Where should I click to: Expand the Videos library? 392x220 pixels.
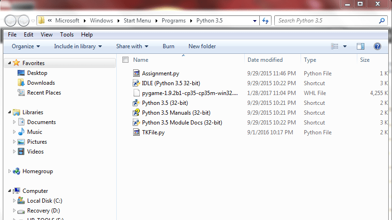[x=14, y=151]
